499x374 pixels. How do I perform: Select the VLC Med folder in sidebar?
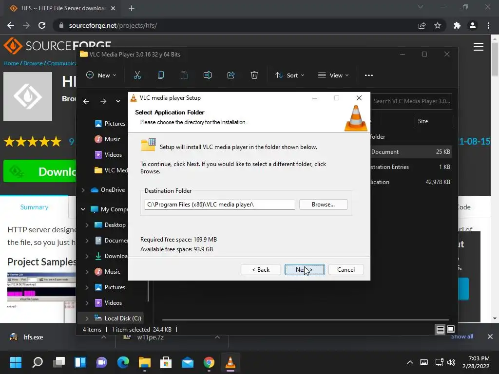tap(111, 170)
